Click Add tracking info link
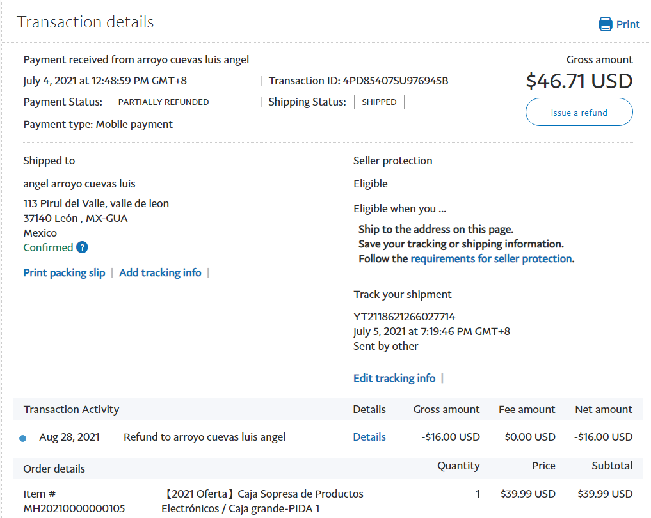The width and height of the screenshot is (651, 518). [x=160, y=272]
